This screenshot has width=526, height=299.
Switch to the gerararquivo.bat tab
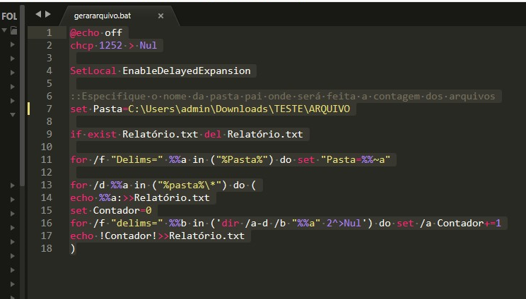point(103,16)
